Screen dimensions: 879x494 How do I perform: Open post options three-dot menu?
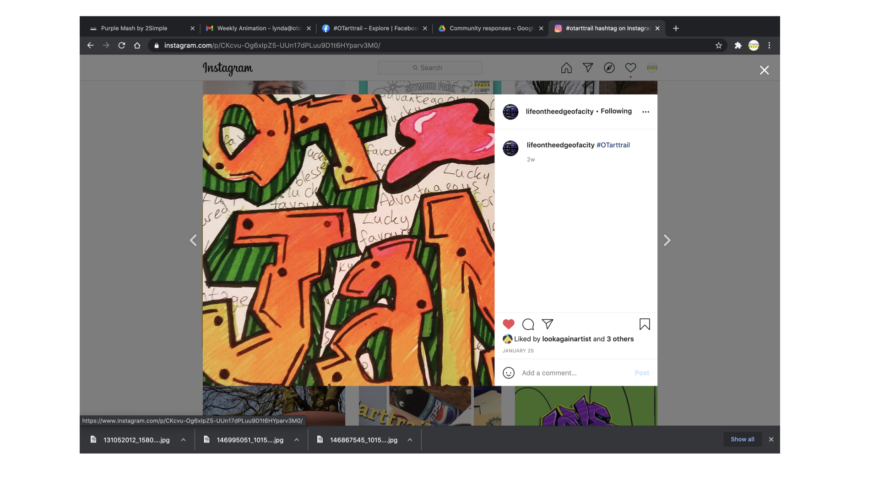646,112
